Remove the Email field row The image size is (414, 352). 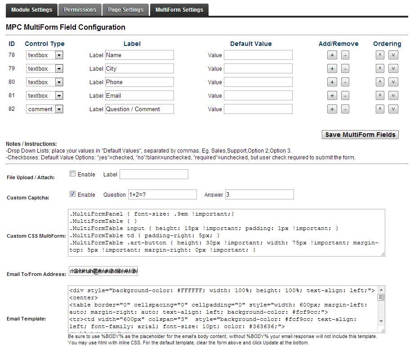345,95
